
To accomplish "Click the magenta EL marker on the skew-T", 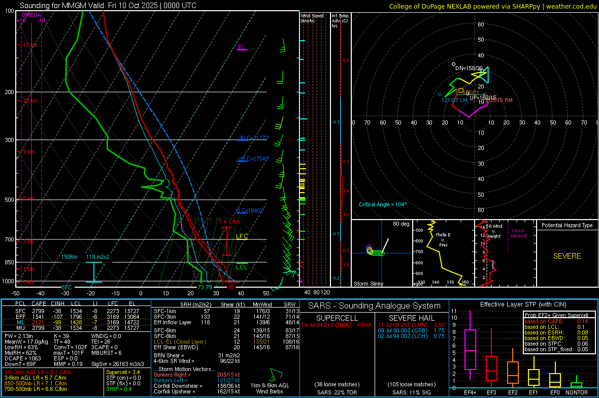I will tap(242, 47).
